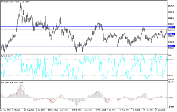
Task: Click the 2047.73 price axis label
Action: 171,6
